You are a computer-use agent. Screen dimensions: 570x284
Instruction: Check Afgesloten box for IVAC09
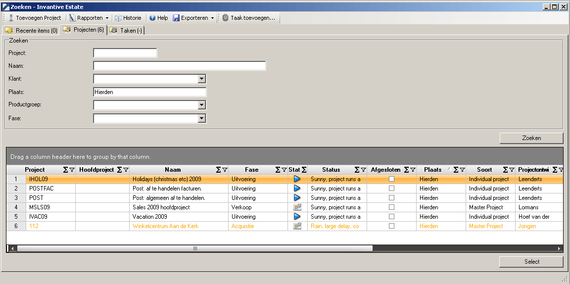(x=391, y=217)
